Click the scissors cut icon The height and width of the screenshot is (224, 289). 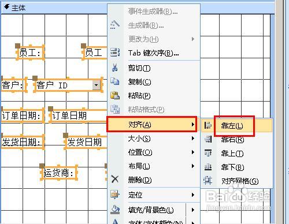pos(115,68)
